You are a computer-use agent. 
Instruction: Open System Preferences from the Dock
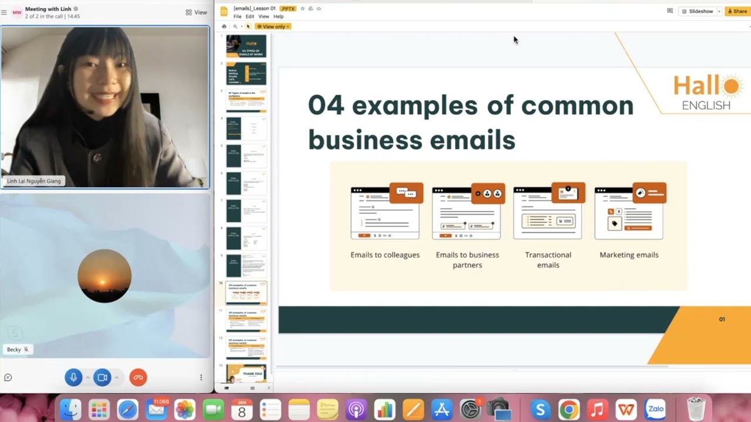pos(471,410)
